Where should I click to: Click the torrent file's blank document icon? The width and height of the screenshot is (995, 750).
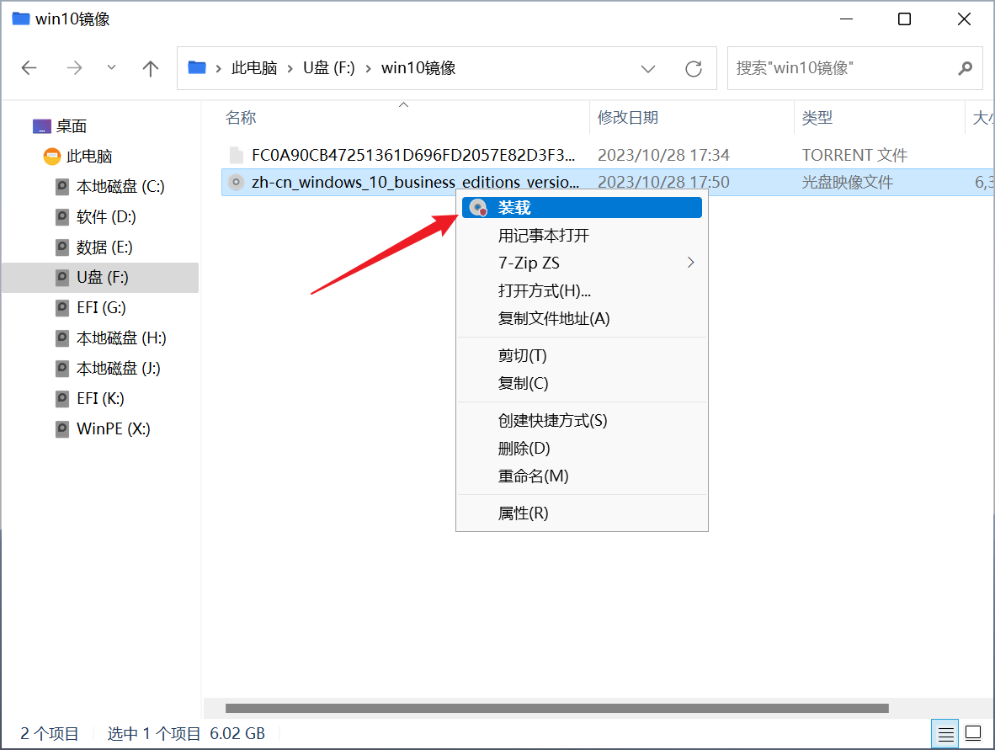(x=236, y=156)
